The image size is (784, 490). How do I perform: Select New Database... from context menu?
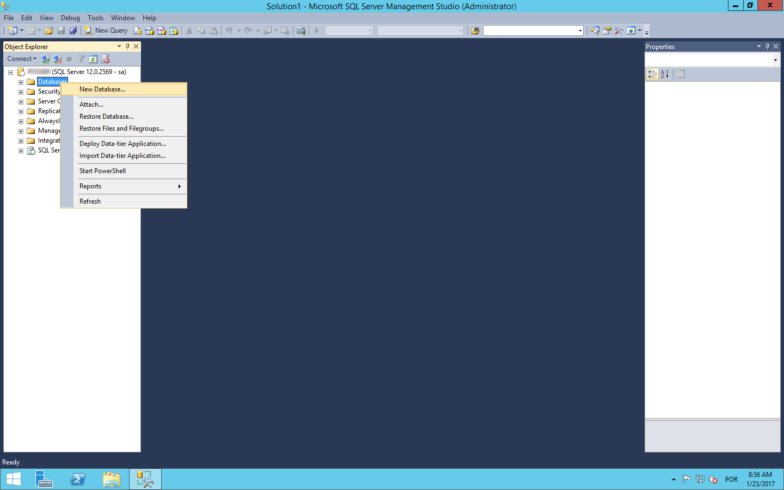tap(102, 89)
